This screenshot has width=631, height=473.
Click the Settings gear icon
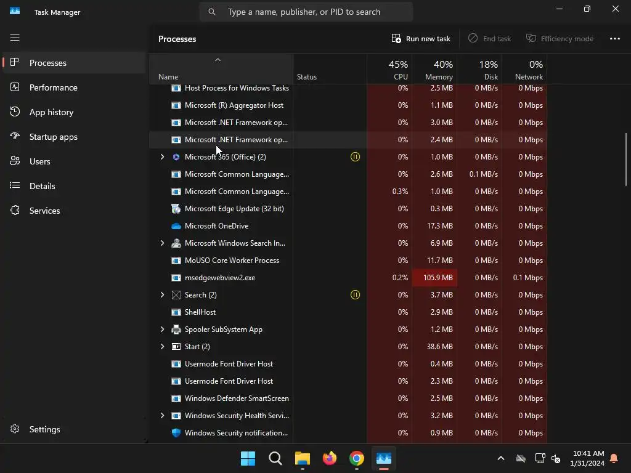[15, 429]
